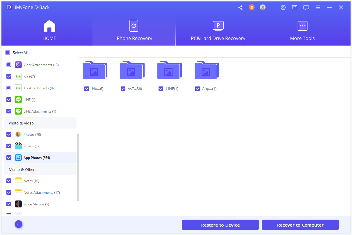This screenshot has height=235, width=352.
Task: Uncheck the Videos (17) checkbox
Action: point(9,146)
